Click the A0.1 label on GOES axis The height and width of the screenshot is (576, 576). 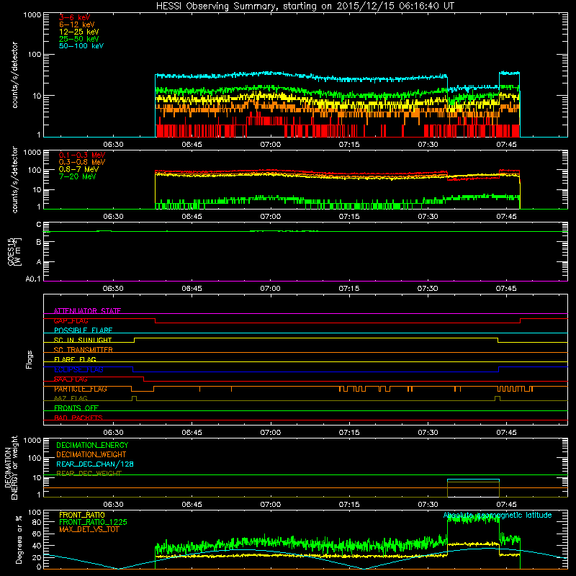pyautogui.click(x=33, y=279)
